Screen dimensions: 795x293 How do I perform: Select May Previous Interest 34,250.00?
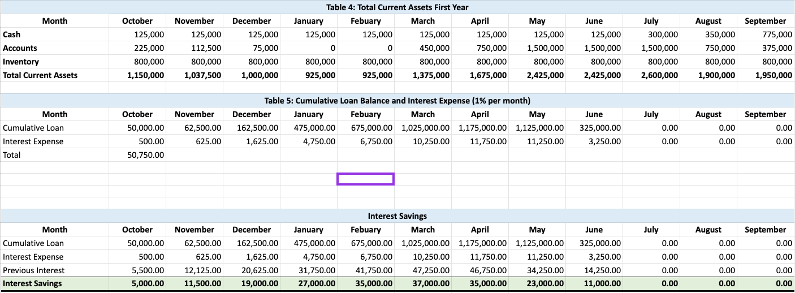point(546,270)
